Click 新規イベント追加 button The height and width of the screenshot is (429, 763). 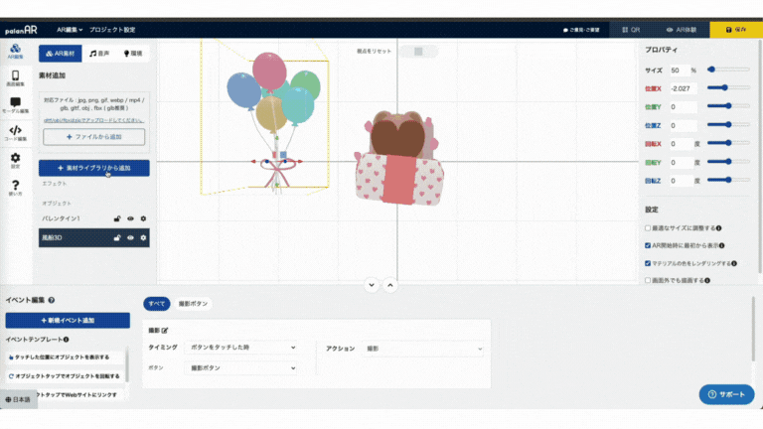coord(68,321)
